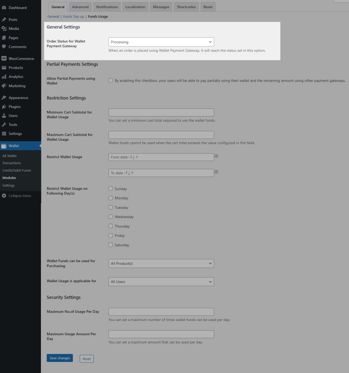Select the Funds Usage sub-section

[98, 16]
